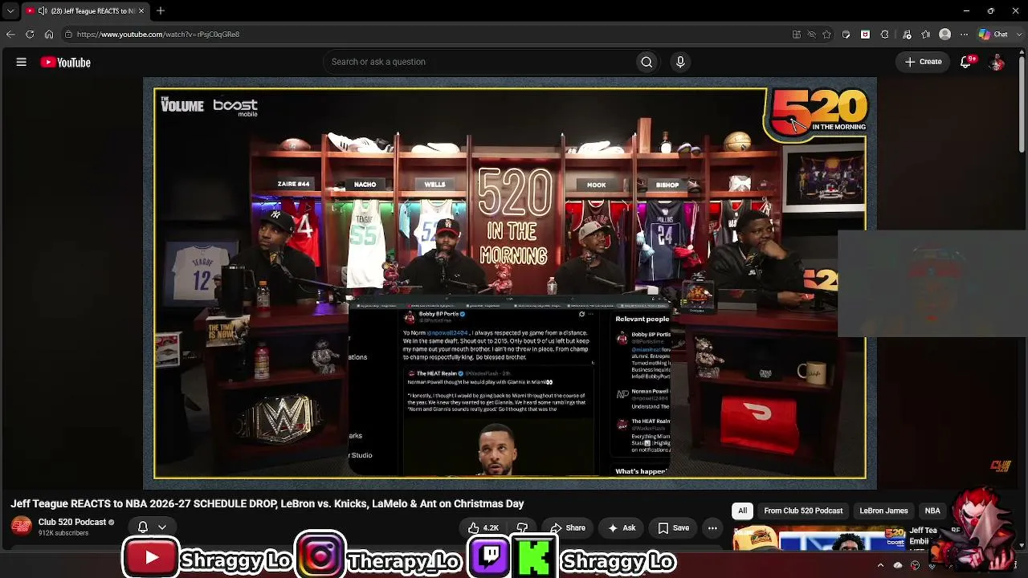Go back to the previous page
Image resolution: width=1028 pixels, height=578 pixels.
point(10,35)
